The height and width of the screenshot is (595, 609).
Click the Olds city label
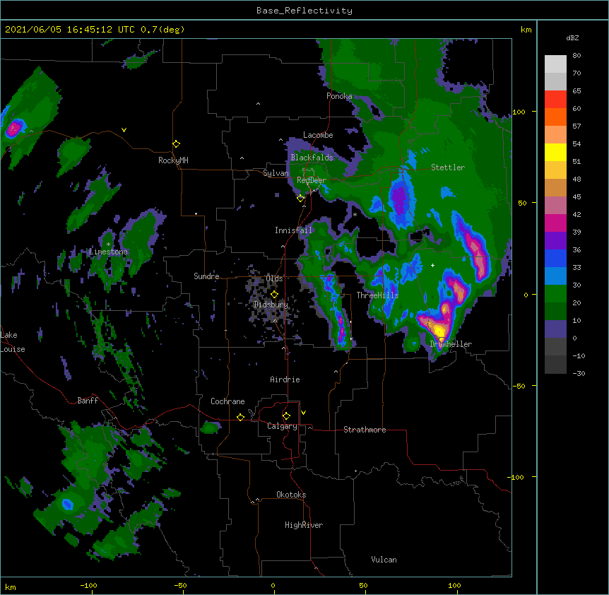[x=274, y=278]
